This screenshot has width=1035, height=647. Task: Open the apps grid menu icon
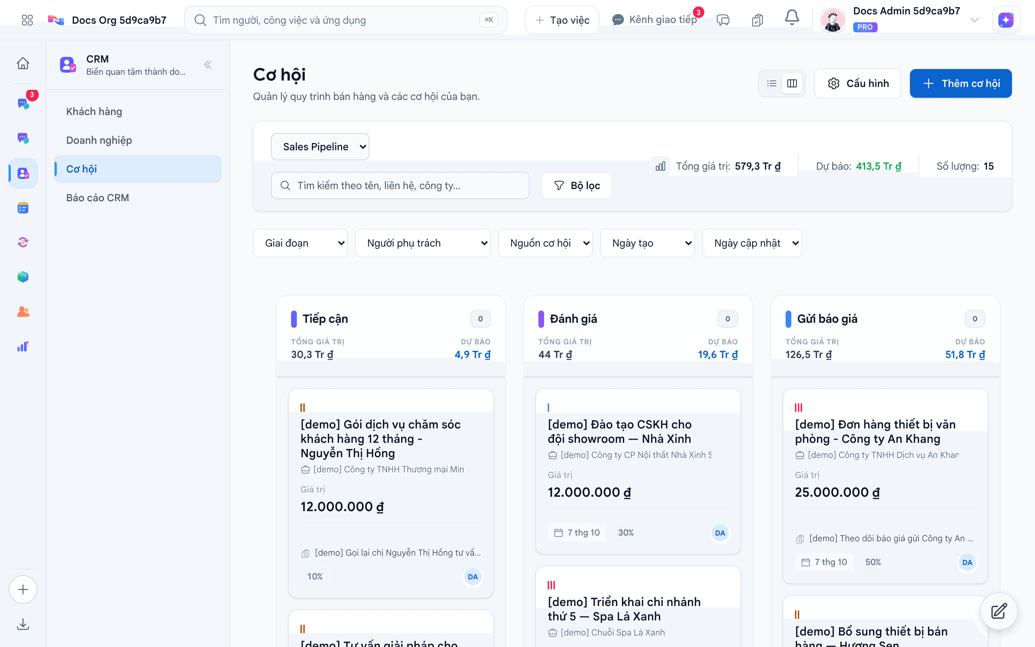27,20
